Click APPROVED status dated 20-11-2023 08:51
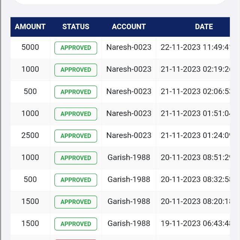The width and height of the screenshot is (240, 240). point(76,158)
